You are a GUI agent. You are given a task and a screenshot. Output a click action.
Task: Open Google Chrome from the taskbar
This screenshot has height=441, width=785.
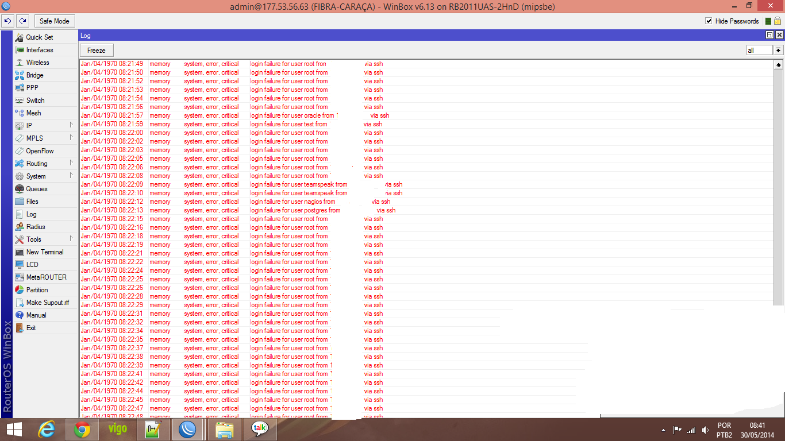pos(82,430)
